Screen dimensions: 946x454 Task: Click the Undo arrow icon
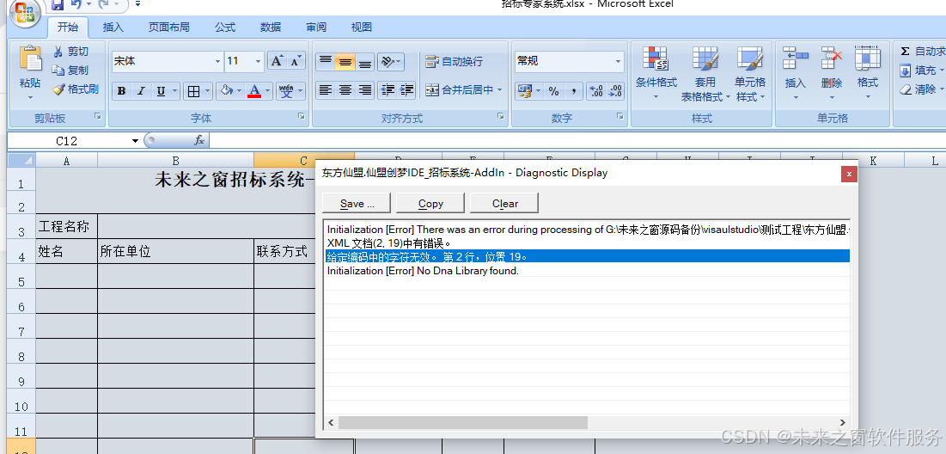click(76, 5)
